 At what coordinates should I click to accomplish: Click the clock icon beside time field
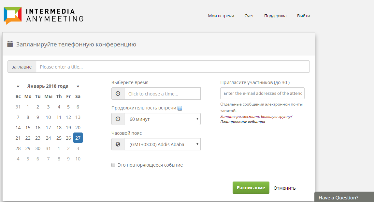[118, 94]
